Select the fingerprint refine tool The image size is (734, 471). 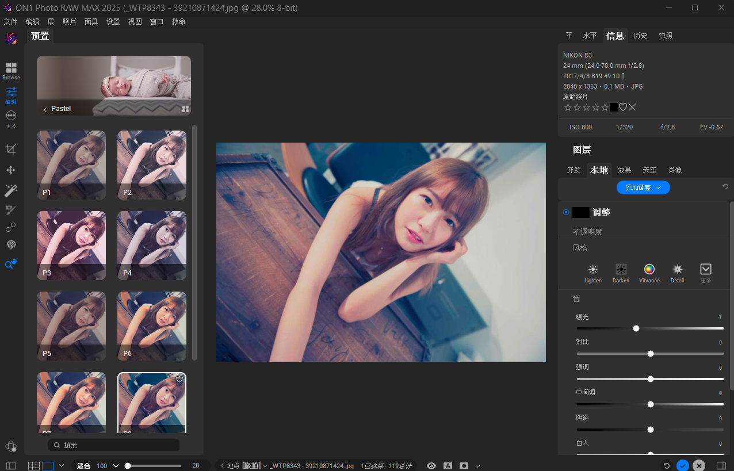pyautogui.click(x=11, y=245)
